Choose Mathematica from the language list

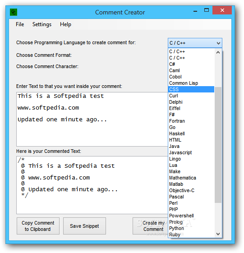click(191, 178)
